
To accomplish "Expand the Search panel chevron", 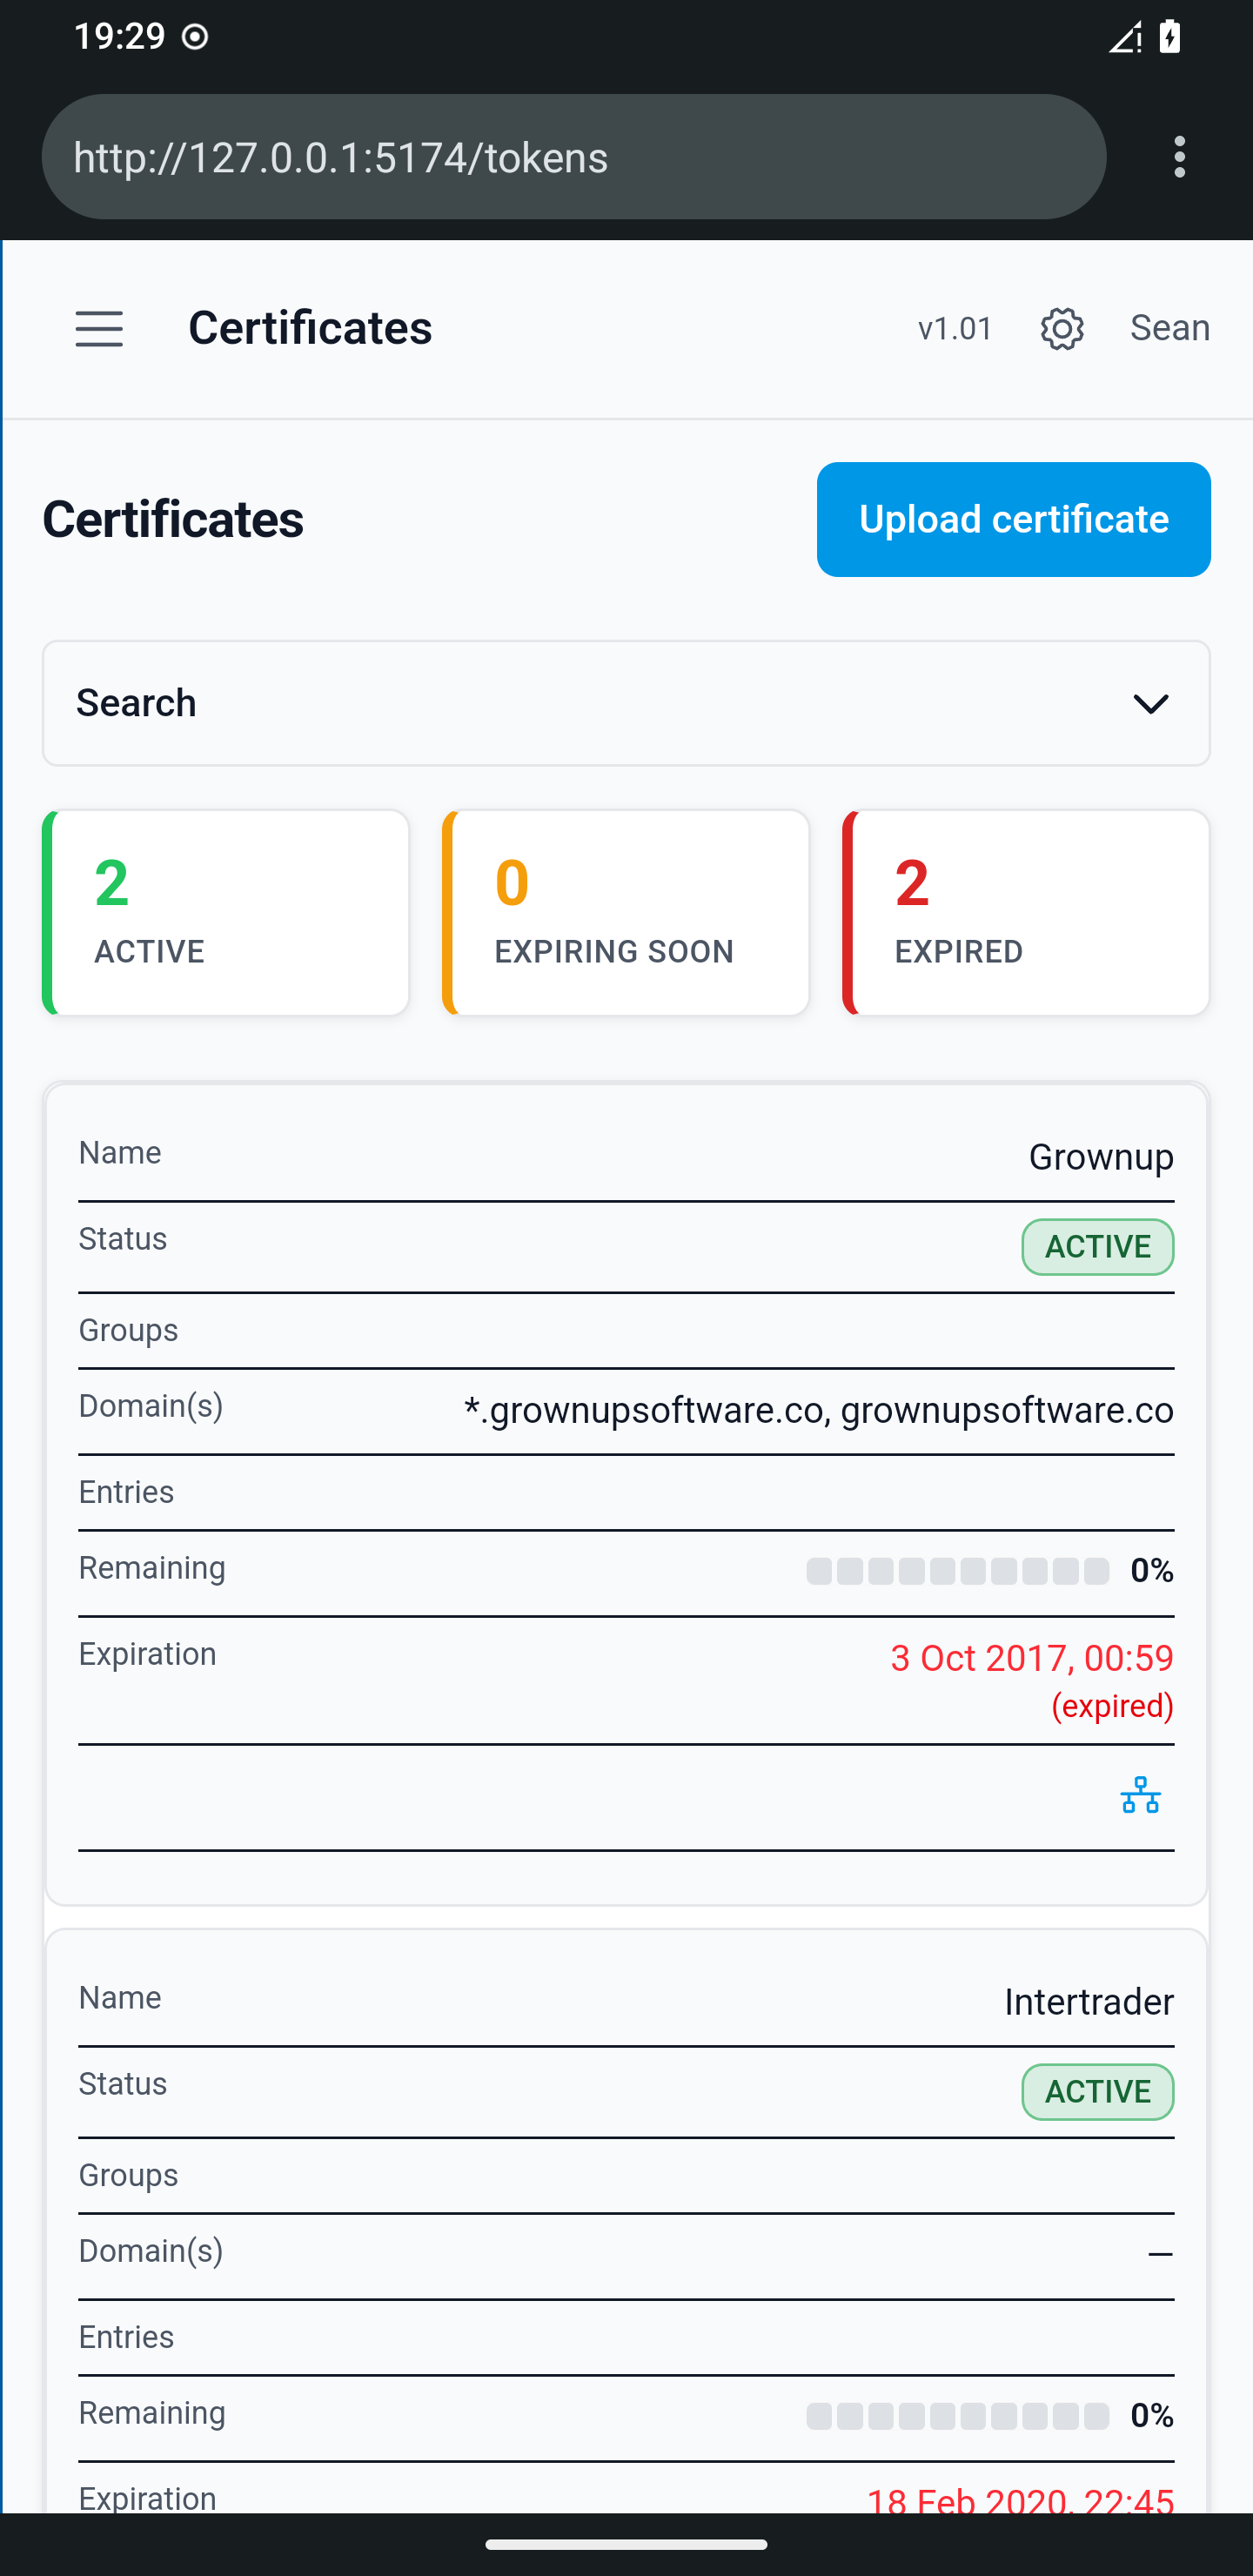I will [x=1151, y=704].
